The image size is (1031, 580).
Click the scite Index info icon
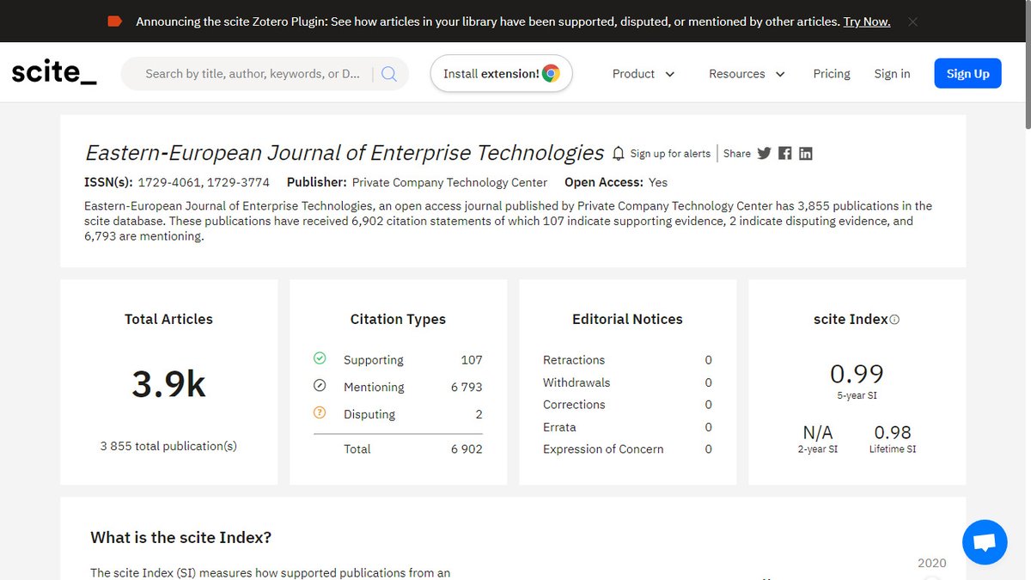point(894,320)
